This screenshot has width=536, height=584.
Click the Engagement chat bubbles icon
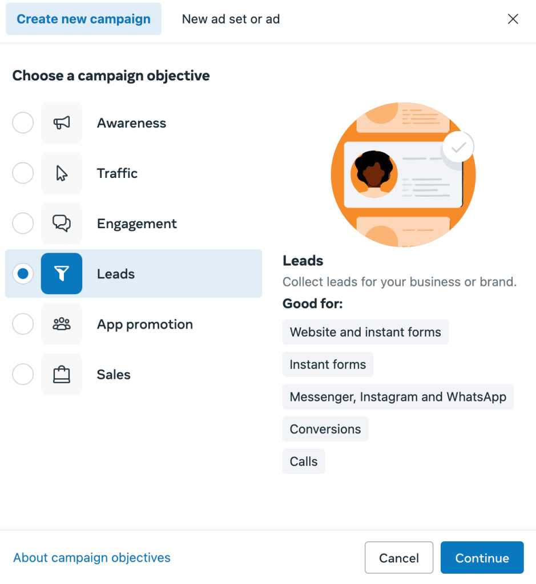tap(62, 223)
